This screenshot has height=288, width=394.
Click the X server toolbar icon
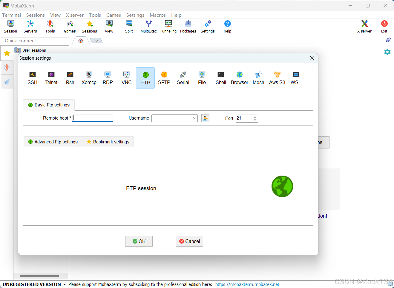point(364,27)
